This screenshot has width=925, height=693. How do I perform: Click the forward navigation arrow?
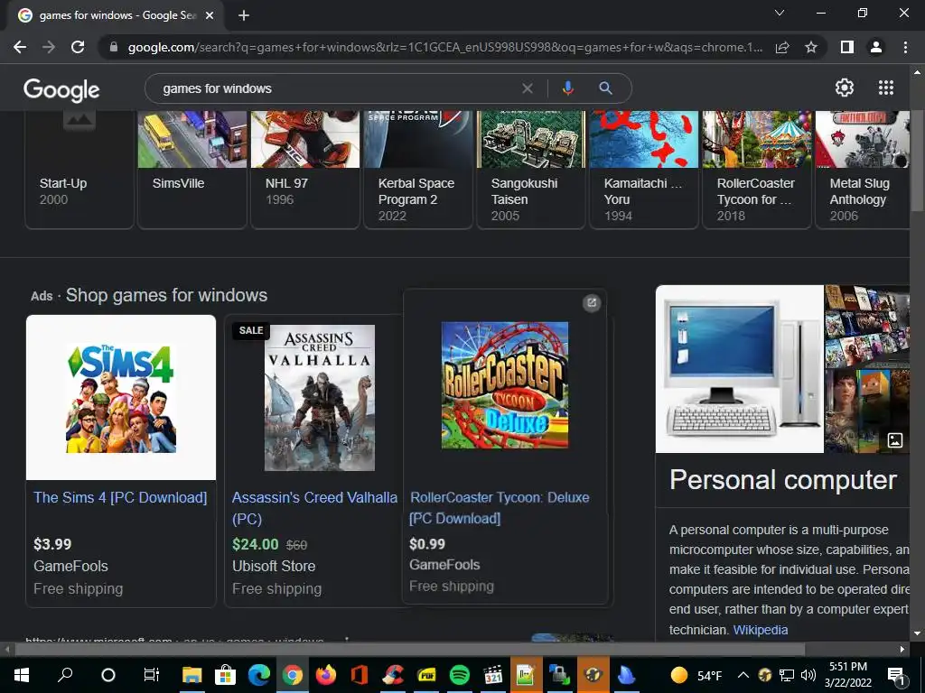click(49, 47)
